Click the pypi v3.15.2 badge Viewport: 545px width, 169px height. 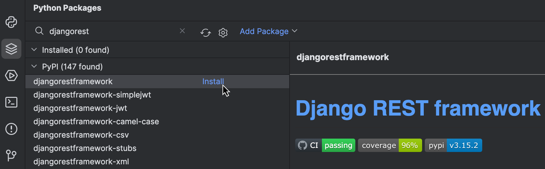(453, 145)
